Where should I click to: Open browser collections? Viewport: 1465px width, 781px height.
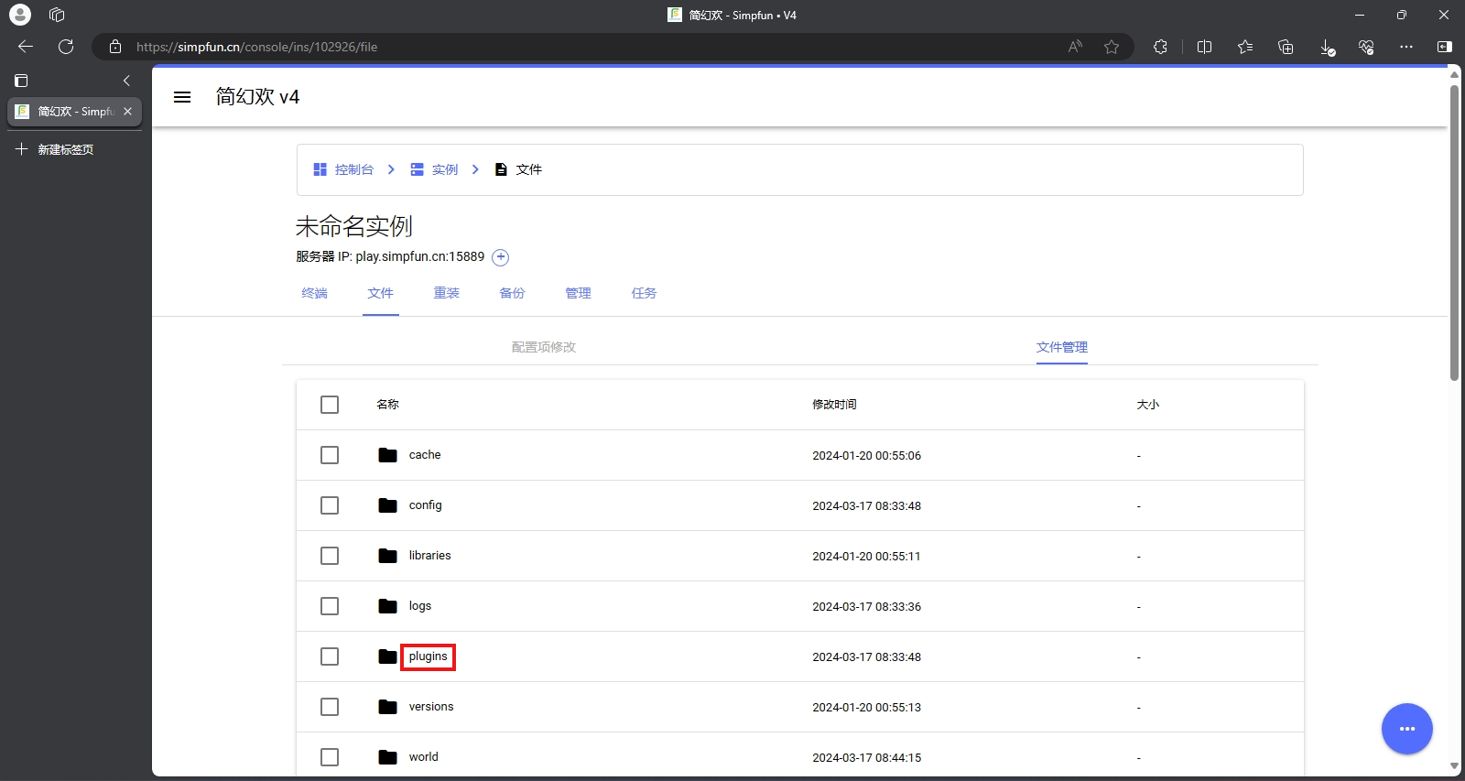click(x=1286, y=47)
